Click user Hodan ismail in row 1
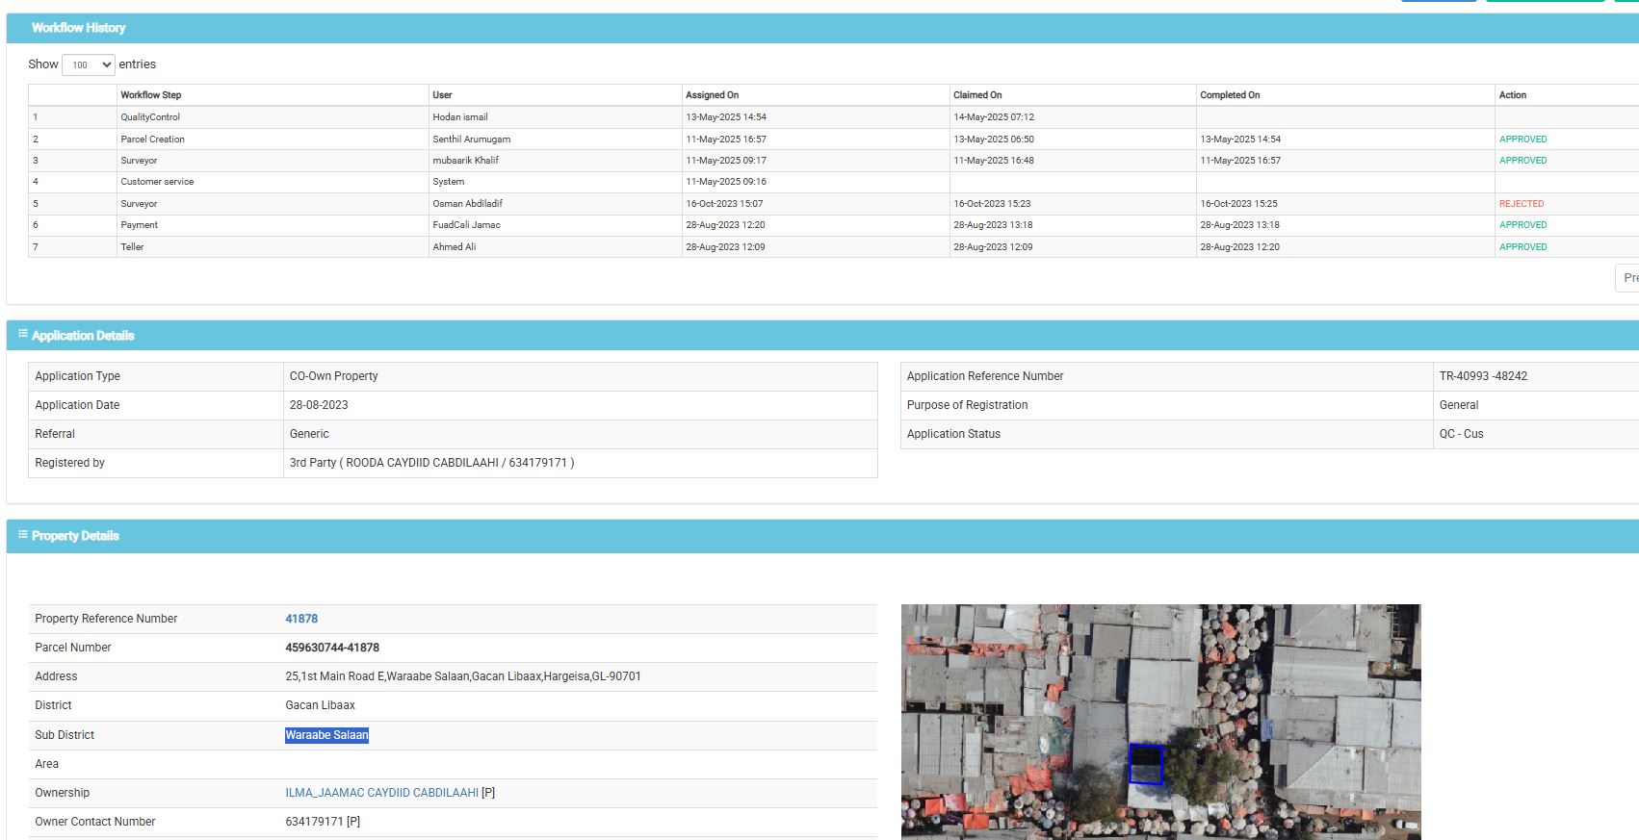1639x840 pixels. pos(460,117)
